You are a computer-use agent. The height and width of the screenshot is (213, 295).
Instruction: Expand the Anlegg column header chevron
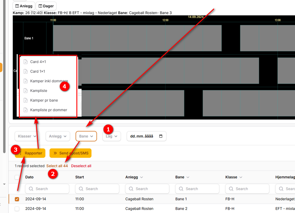point(142,177)
